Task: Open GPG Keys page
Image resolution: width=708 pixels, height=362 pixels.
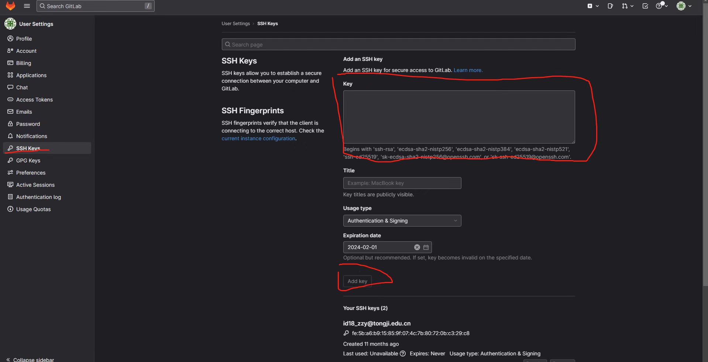Action: point(47,161)
